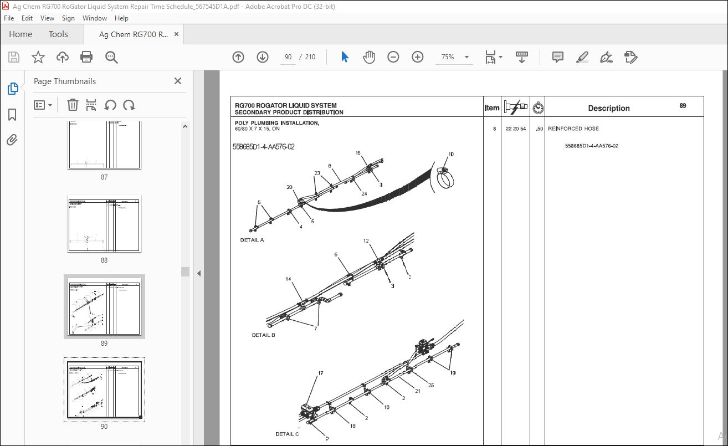728x446 pixels.
Task: Open the File menu
Action: (9, 18)
